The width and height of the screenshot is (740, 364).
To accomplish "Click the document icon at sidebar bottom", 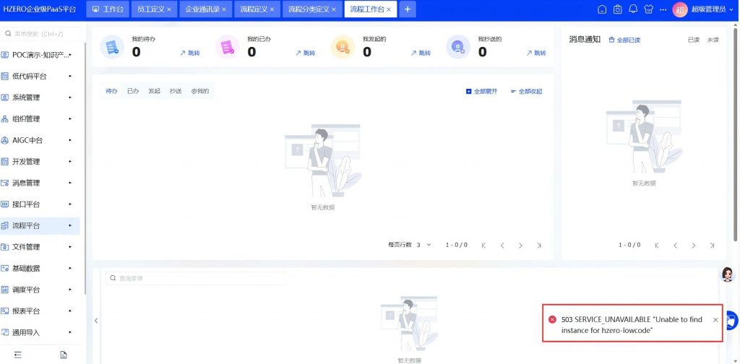I will [x=64, y=355].
